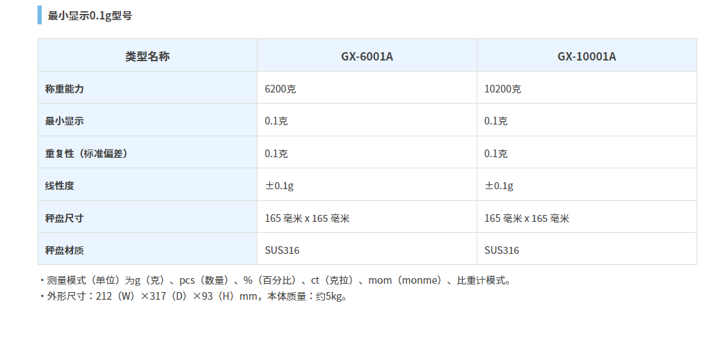Click the 类型名称 table header cell
The height and width of the screenshot is (338, 707).
pyautogui.click(x=147, y=56)
